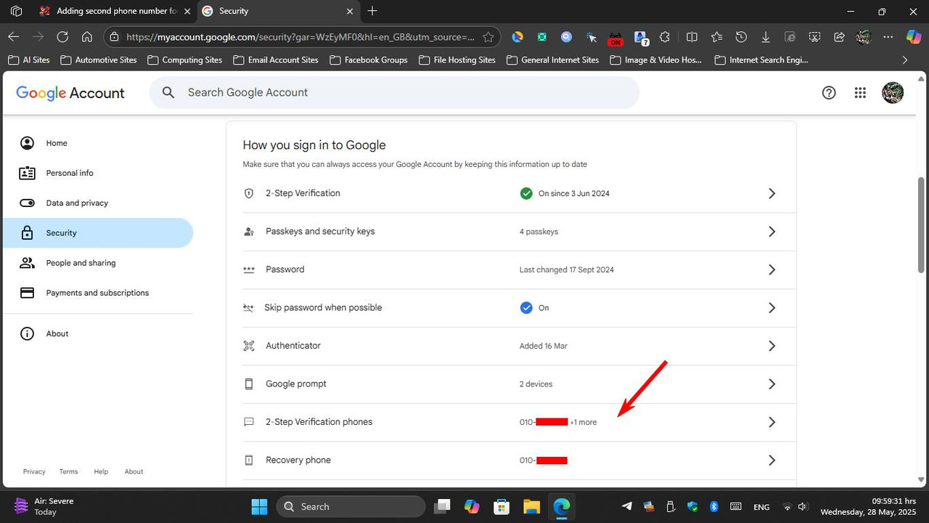Image resolution: width=929 pixels, height=523 pixels.
Task: Open Google prompt row chevron
Action: pos(772,384)
